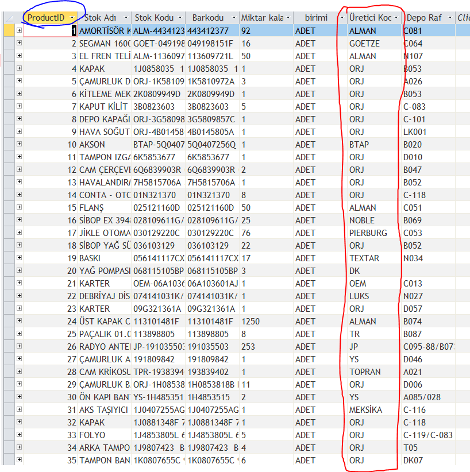
Task: Click the shelf code C-119/C-083 cell
Action: (428, 435)
